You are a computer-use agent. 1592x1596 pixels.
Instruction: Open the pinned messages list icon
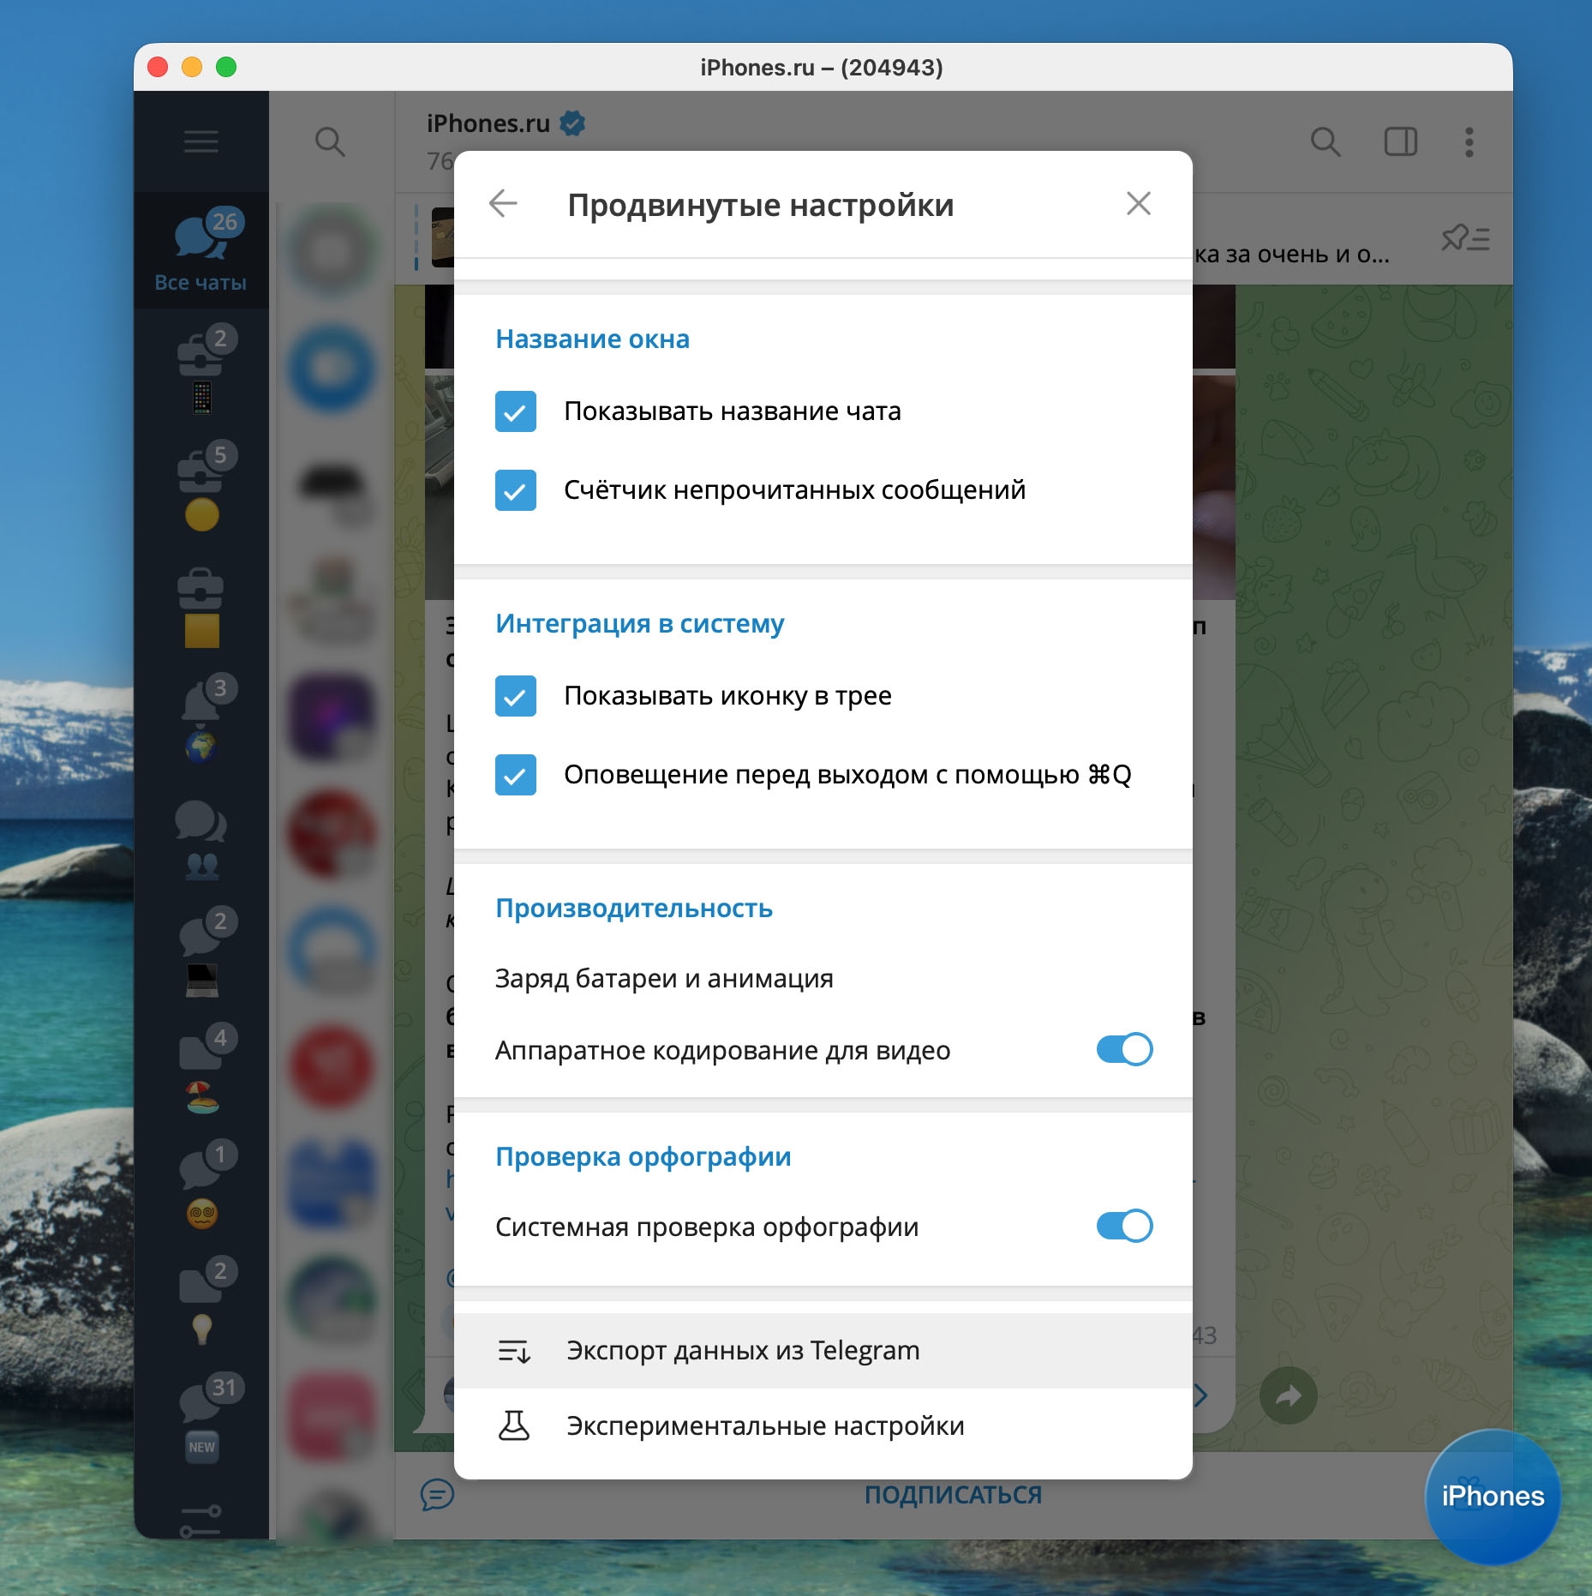(1464, 238)
